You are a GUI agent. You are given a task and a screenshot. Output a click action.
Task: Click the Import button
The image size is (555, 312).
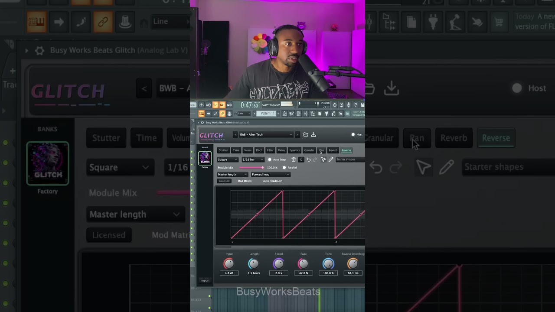(205, 280)
